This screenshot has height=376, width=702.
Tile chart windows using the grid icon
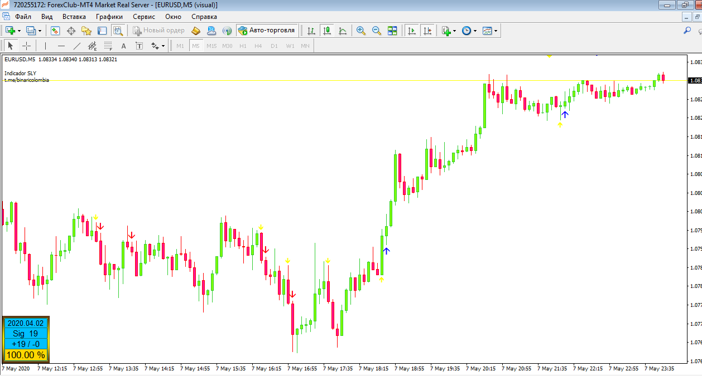click(392, 31)
